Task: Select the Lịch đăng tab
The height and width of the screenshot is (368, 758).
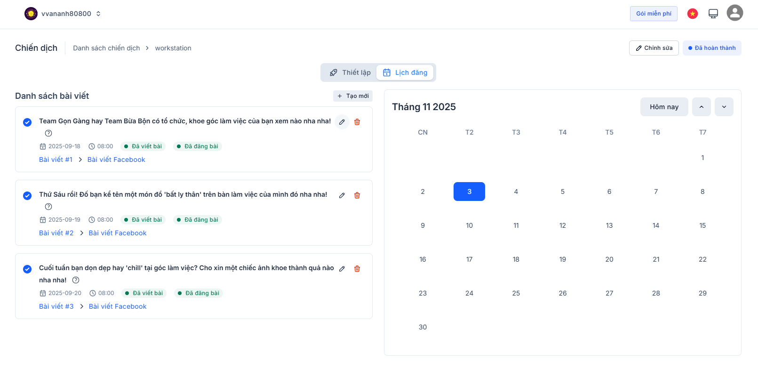Action: click(405, 72)
